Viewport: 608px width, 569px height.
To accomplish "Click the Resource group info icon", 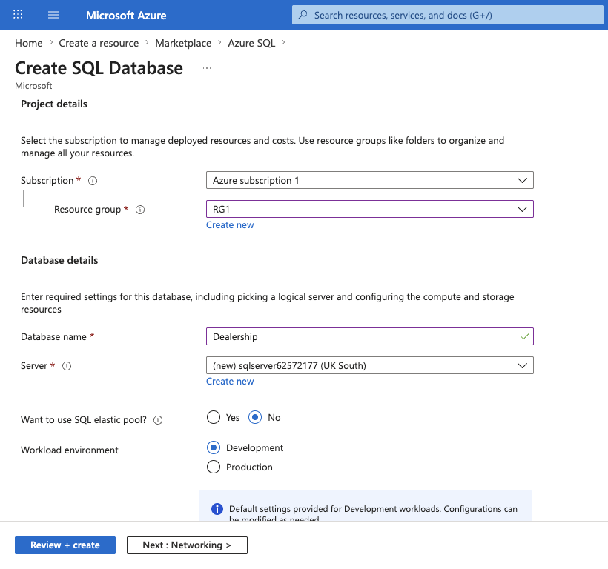I will [x=140, y=210].
